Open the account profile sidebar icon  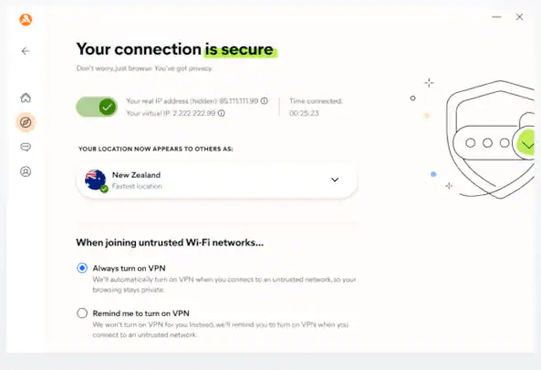(x=26, y=171)
